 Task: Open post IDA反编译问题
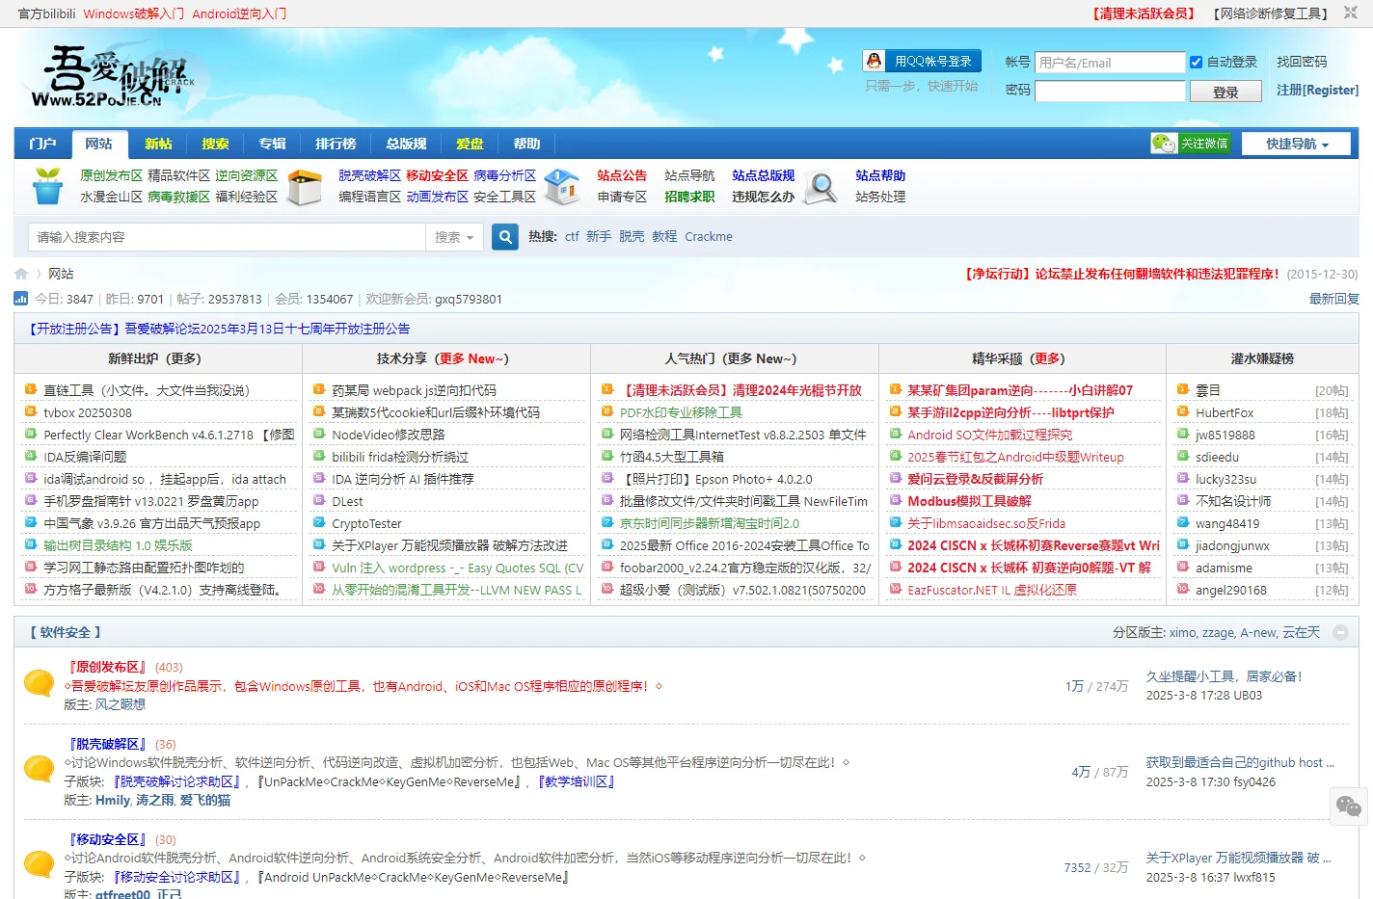[85, 457]
